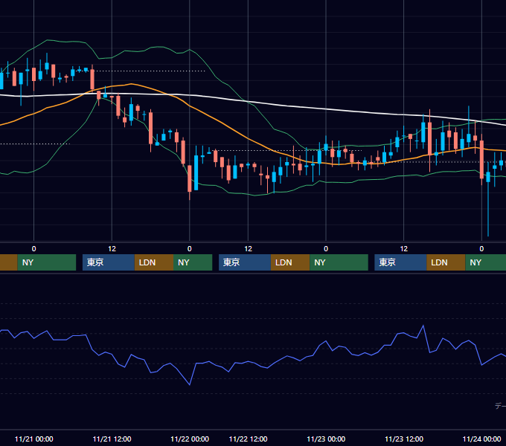
Task: Select the 東京 session block for 11/21
Action: pos(109,262)
